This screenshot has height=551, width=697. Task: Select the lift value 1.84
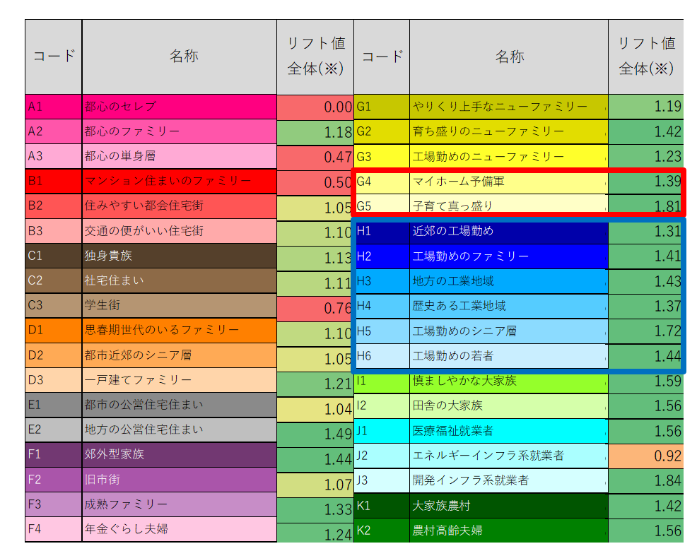pyautogui.click(x=645, y=481)
